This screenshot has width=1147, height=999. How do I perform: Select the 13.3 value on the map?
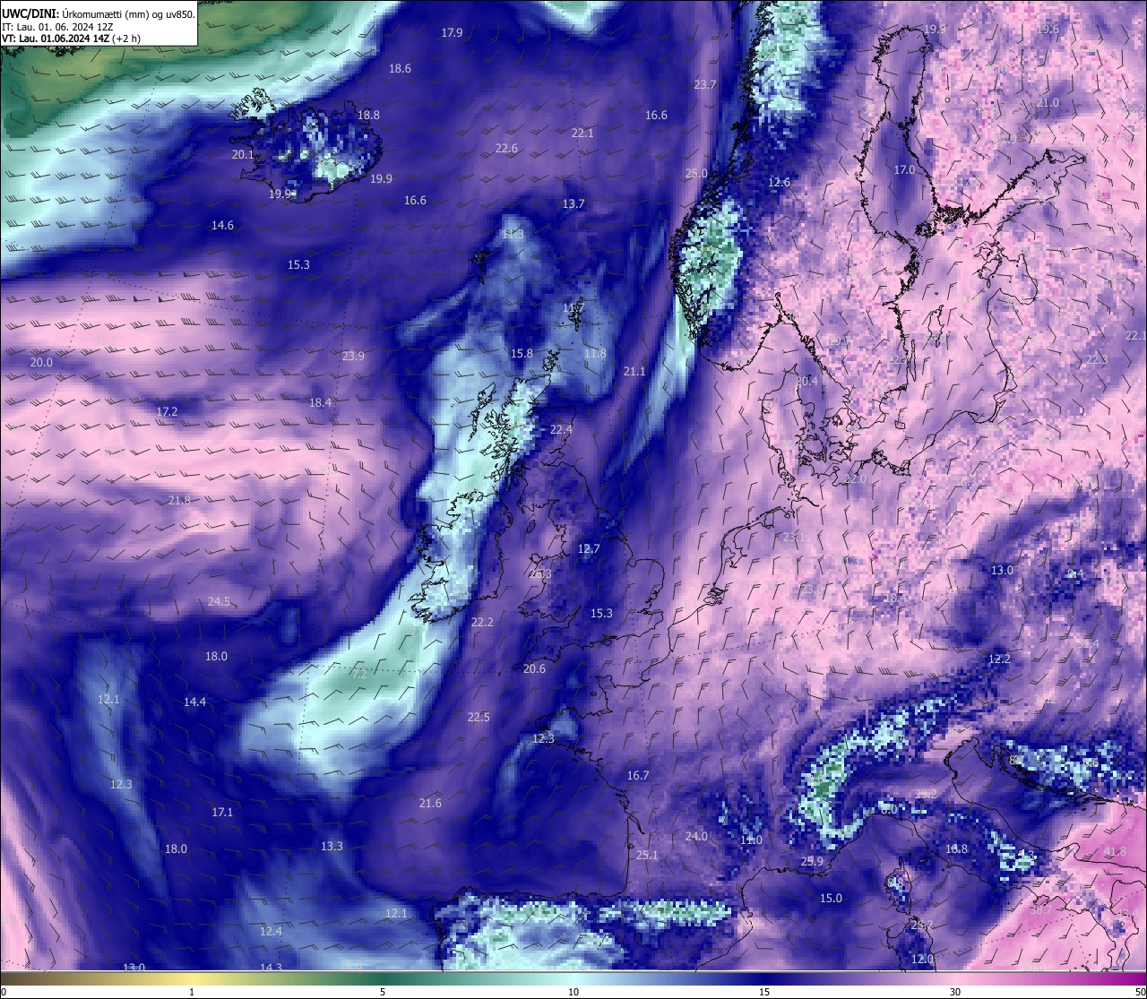[332, 847]
